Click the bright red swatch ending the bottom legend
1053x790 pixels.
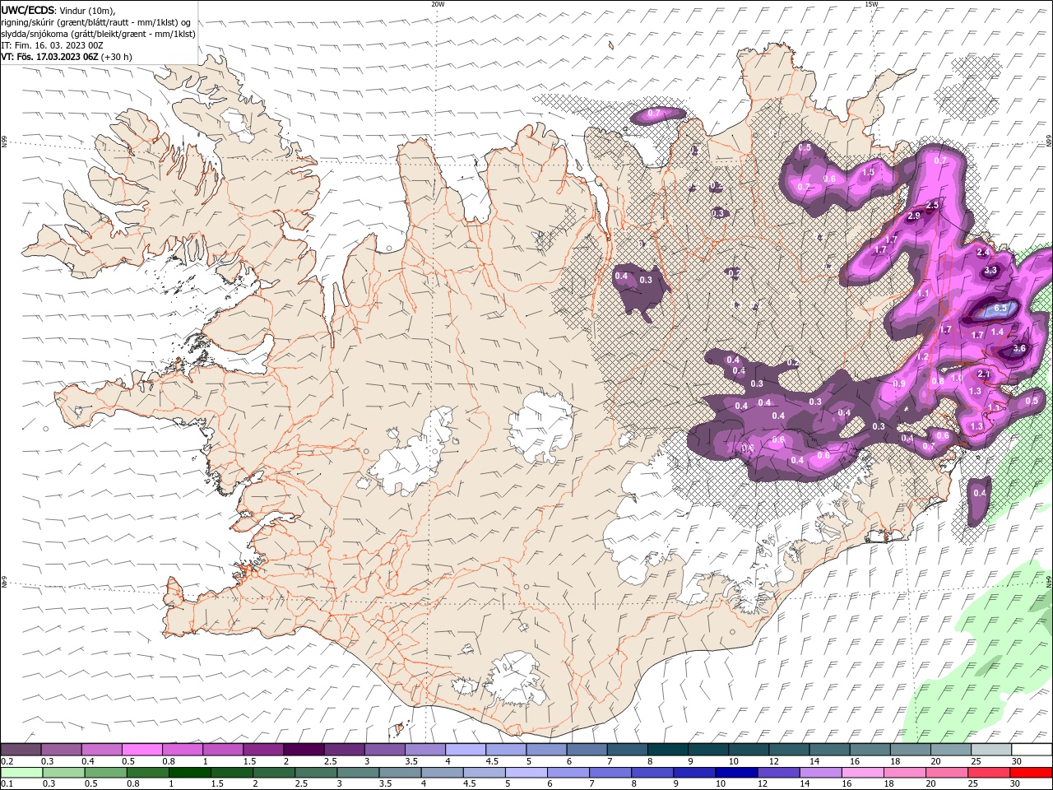pyautogui.click(x=1032, y=773)
